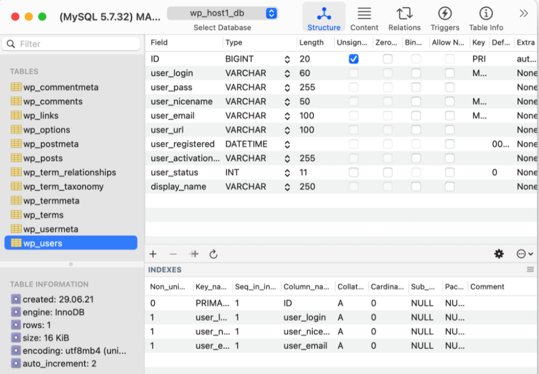Select the wp_postmeta table
Screen dimensions: 539x374
71,144
